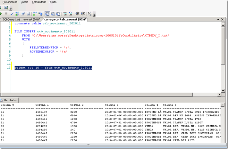Toggle IntelliSense Enabled icon
The width and height of the screenshot is (228, 149).
click(28, 14)
